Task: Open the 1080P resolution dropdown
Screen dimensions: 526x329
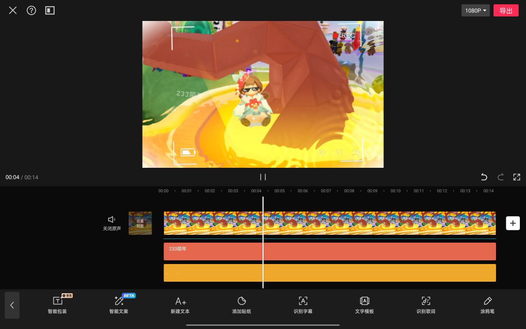Action: coord(475,11)
